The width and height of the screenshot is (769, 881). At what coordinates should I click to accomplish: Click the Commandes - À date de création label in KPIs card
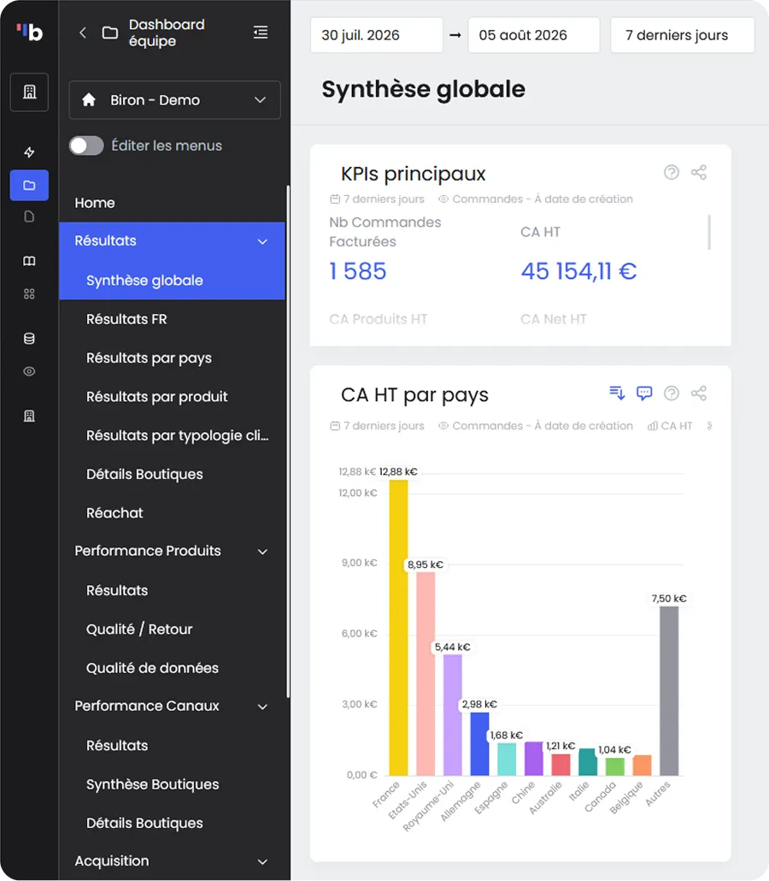[543, 199]
